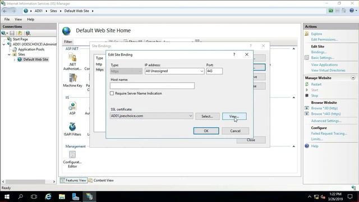Click the Help icon in Actions pane

tap(307, 146)
